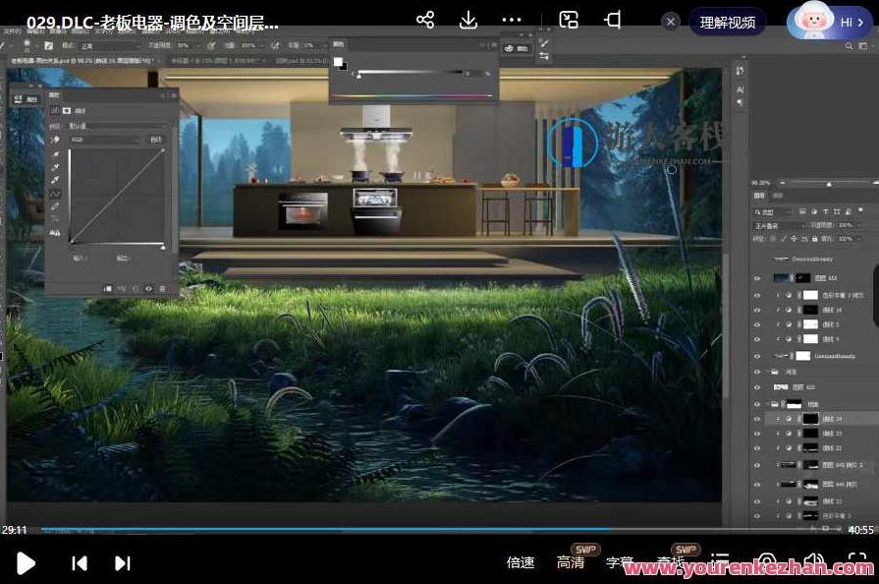The image size is (879, 584).
Task: Toggle visibility eye of the 图层 620 layer
Action: [756, 387]
